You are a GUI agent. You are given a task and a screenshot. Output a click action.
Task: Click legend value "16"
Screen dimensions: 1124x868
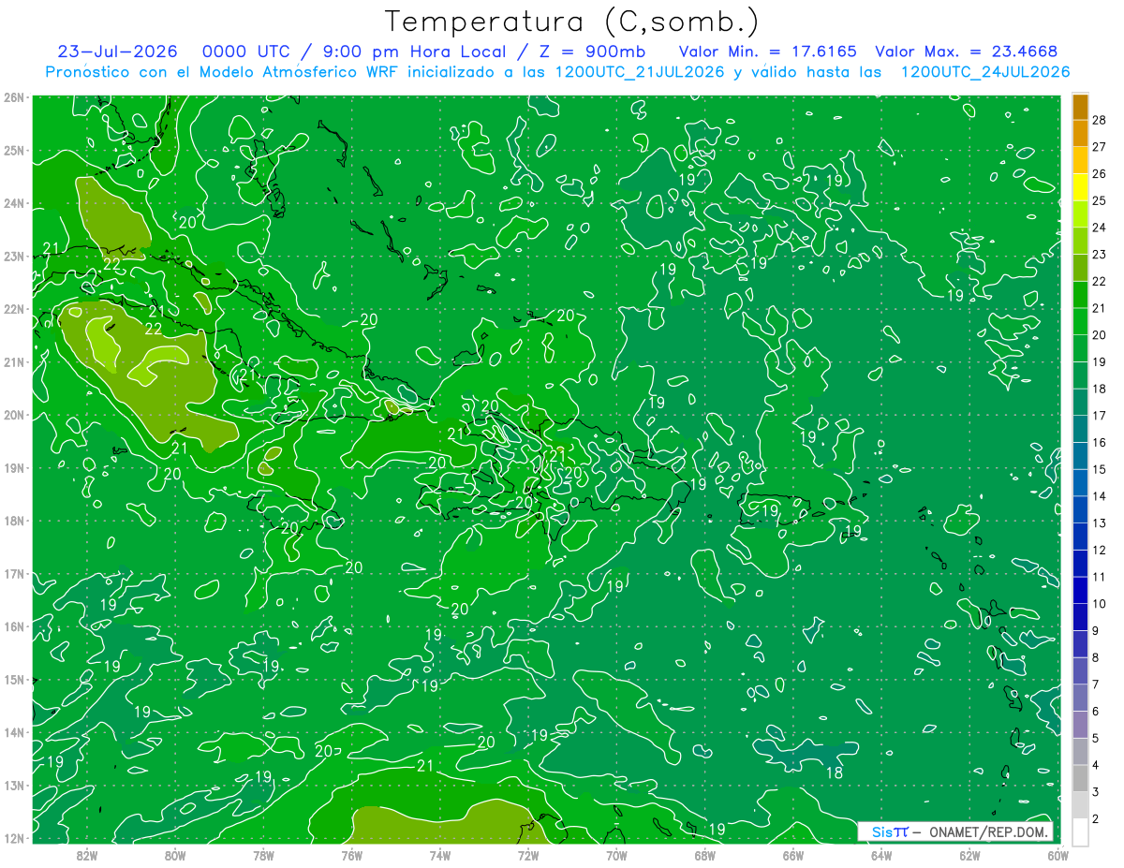[x=1099, y=442]
